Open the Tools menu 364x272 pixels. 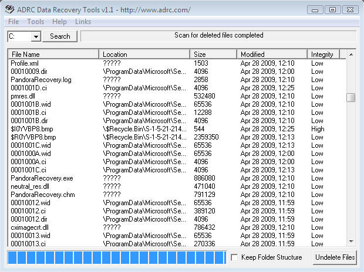35,22
